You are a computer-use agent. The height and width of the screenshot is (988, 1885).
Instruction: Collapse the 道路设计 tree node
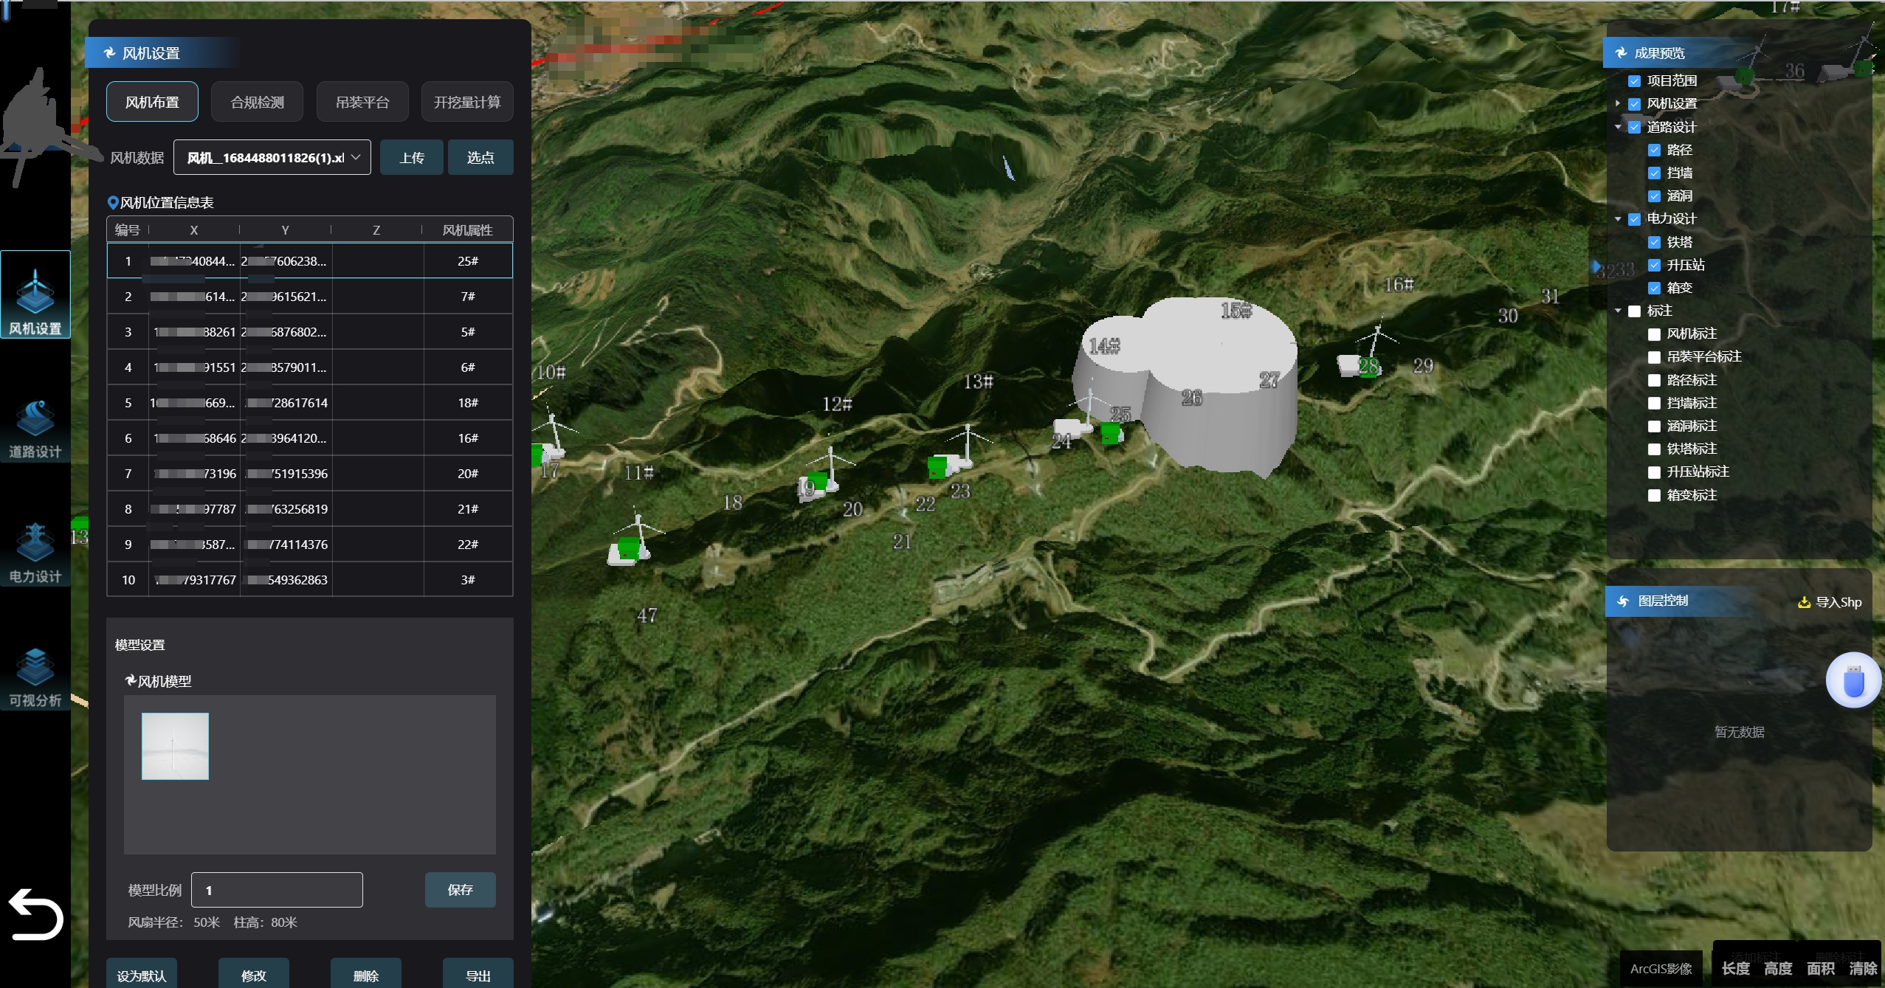click(x=1617, y=127)
